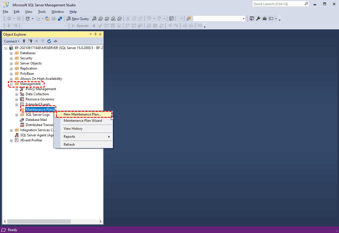Expand the Server Objects folder
The width and height of the screenshot is (339, 233).
pos(11,64)
